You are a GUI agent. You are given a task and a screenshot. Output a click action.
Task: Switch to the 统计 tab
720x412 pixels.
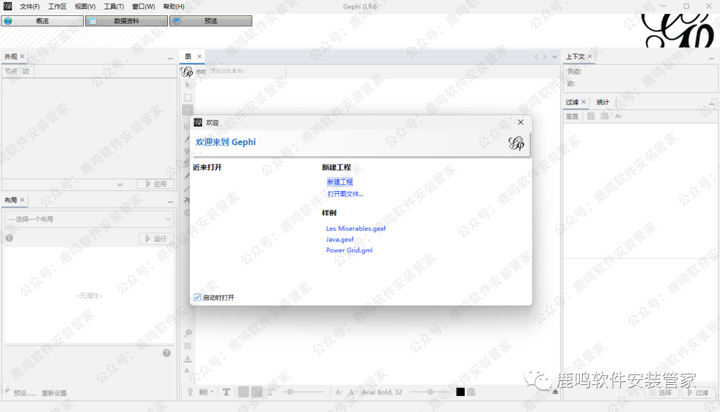click(603, 102)
